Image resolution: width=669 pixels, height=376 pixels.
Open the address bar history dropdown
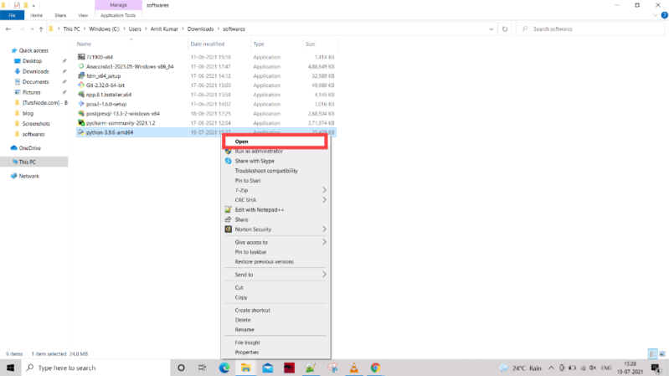click(x=491, y=29)
